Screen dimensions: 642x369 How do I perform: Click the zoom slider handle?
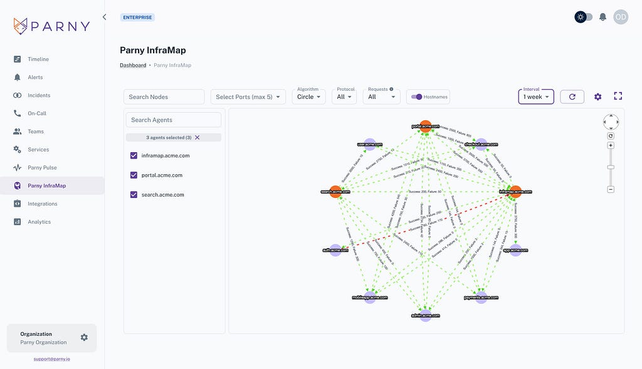[611, 167]
